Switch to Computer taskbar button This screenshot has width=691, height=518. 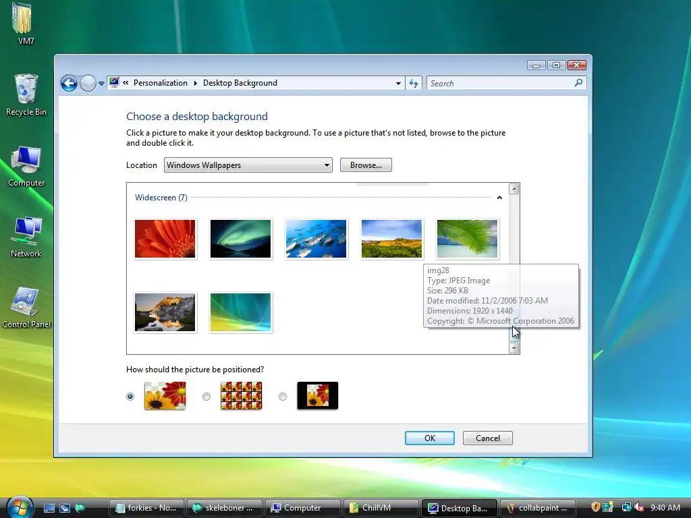[x=303, y=508]
